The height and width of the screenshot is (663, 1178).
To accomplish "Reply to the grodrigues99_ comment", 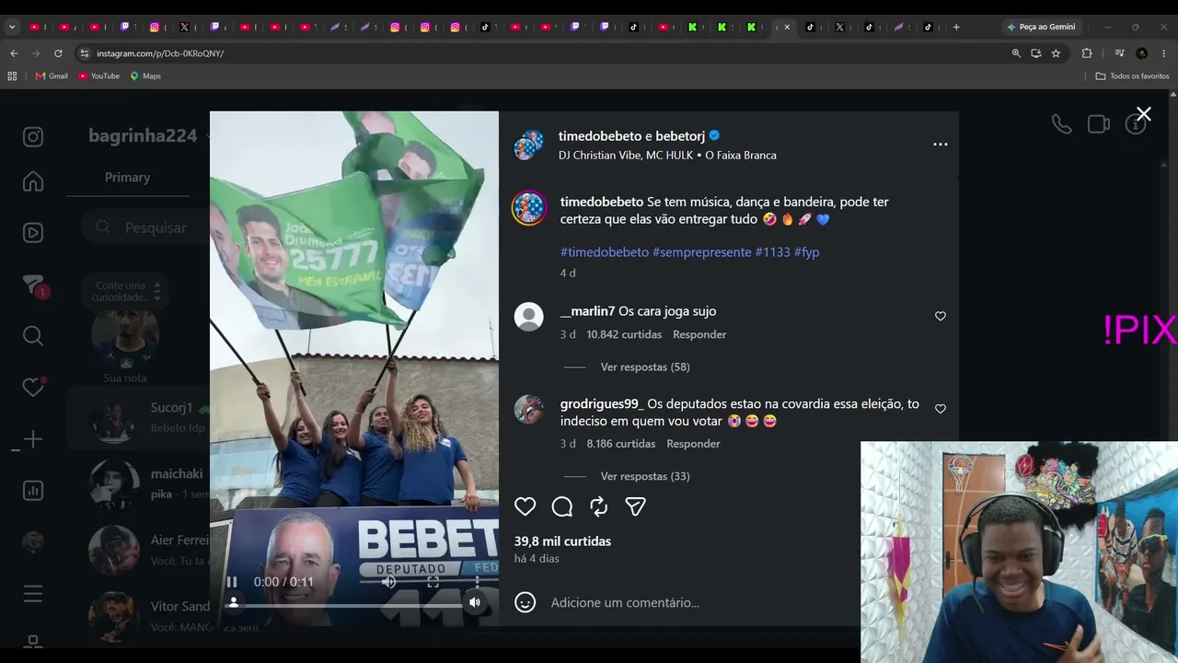I will coord(693,444).
